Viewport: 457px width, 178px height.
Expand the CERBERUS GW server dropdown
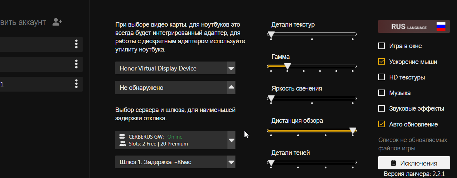tap(231, 140)
